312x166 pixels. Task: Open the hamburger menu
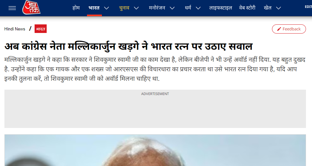pos(12,8)
